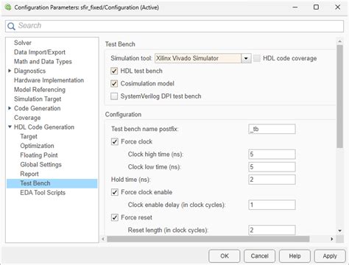The height and width of the screenshot is (265, 349).
Task: Close the Configuration Parameters window
Action: pos(338,7)
